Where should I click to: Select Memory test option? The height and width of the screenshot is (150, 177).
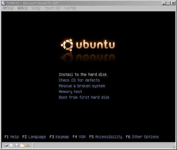pos(70,92)
